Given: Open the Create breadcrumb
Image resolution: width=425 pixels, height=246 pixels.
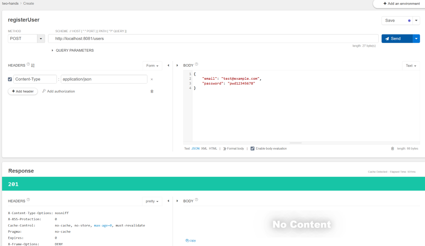Looking at the screenshot, I should point(28,3).
